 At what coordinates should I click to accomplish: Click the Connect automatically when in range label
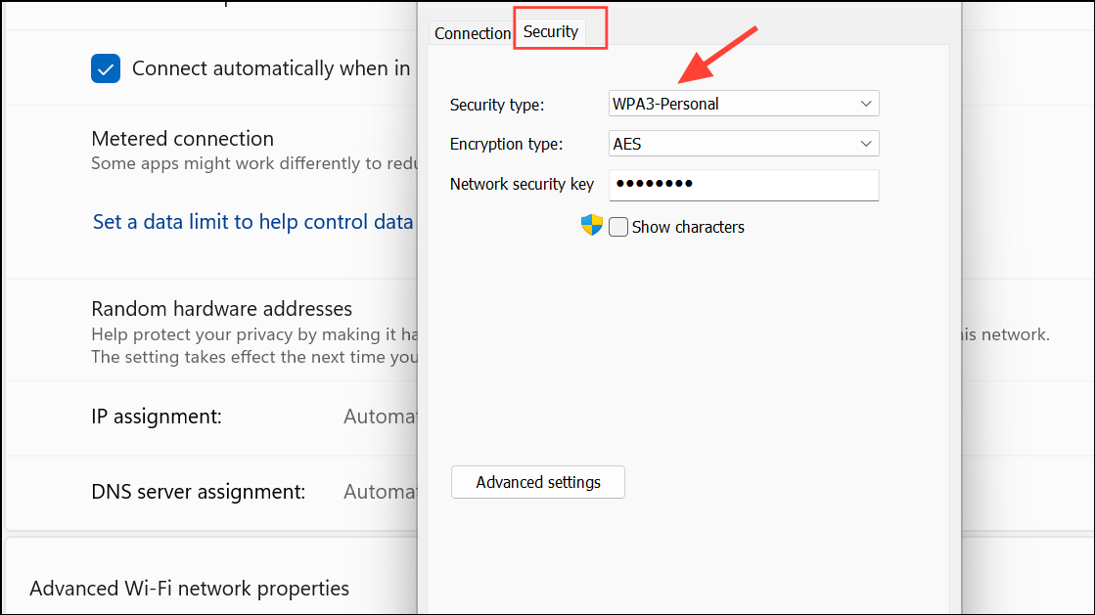point(271,68)
